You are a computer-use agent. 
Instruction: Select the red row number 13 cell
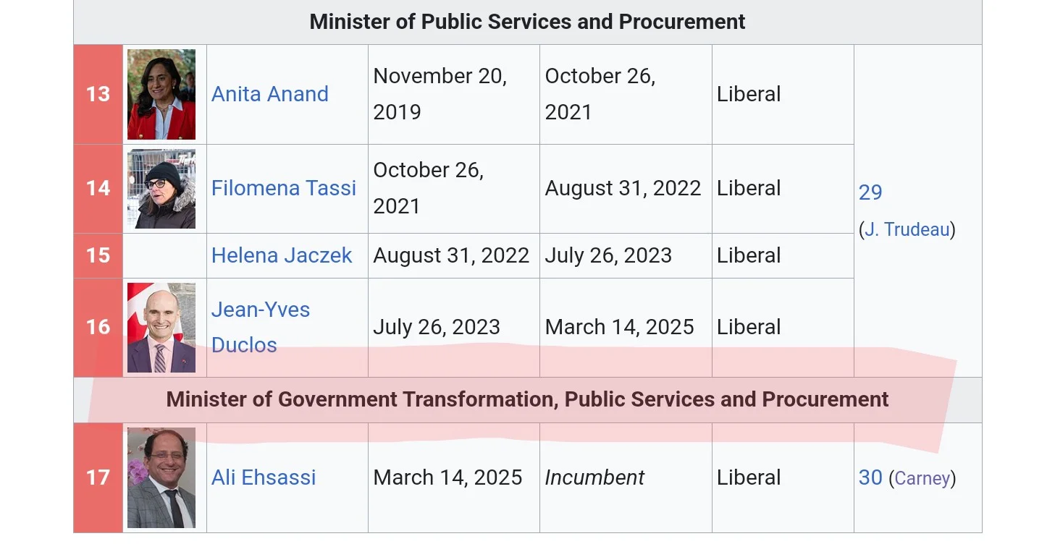(x=98, y=94)
